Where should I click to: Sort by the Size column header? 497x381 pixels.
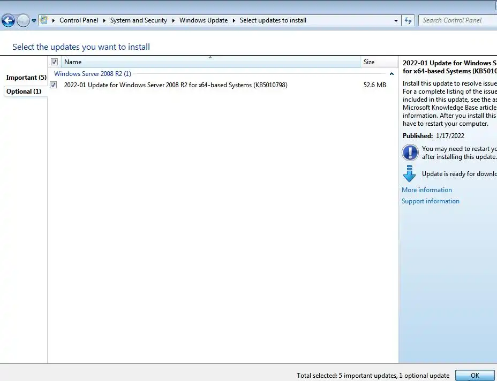click(379, 62)
